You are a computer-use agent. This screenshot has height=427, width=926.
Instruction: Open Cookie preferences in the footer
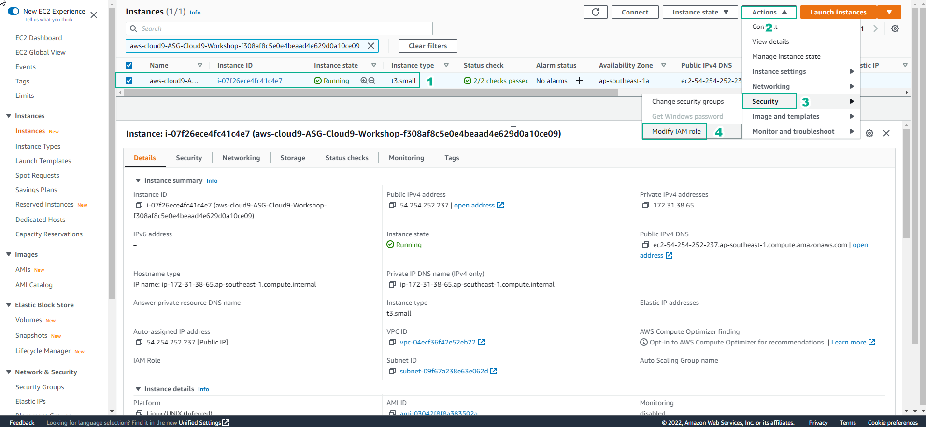click(x=893, y=423)
